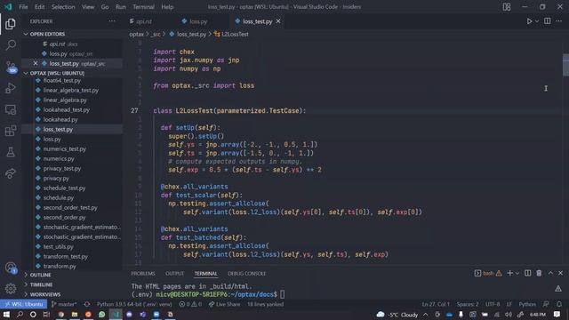Open the Explorer view in the activity bar

[11, 24]
